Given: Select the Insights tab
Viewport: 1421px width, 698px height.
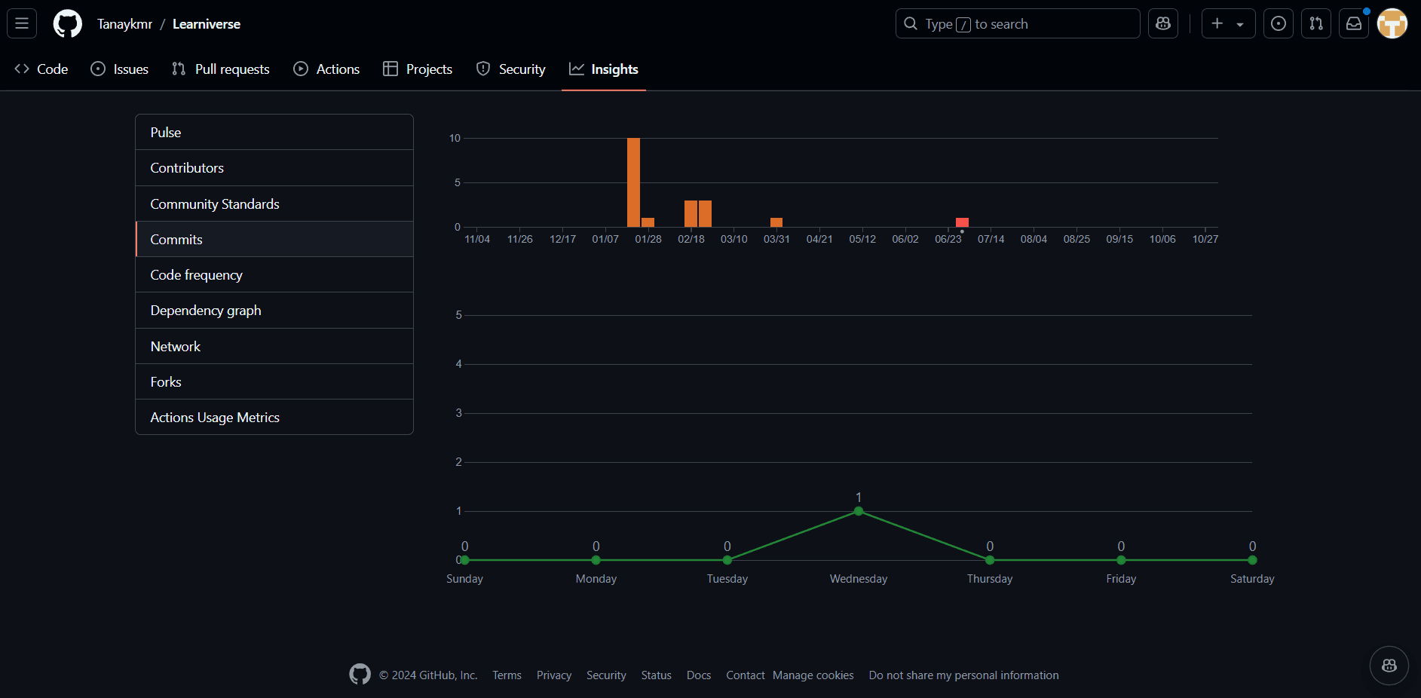Looking at the screenshot, I should pyautogui.click(x=604, y=69).
